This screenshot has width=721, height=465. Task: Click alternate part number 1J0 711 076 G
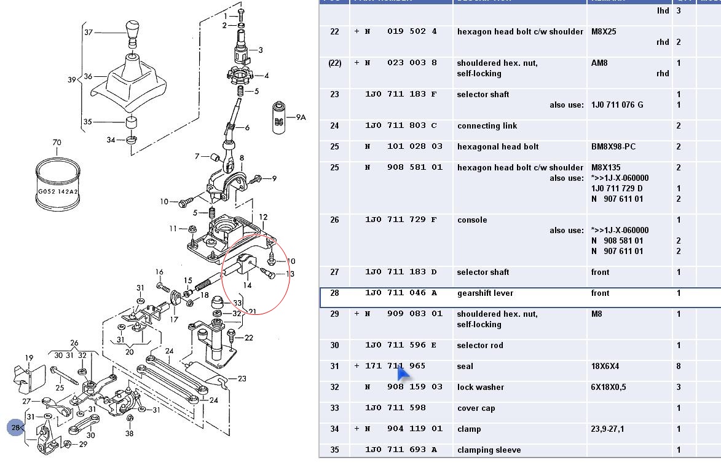pos(617,105)
